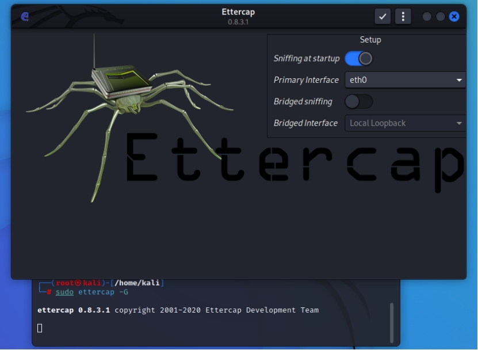Click the terminal scrollbar
The image size is (478, 350).
tap(392, 322)
